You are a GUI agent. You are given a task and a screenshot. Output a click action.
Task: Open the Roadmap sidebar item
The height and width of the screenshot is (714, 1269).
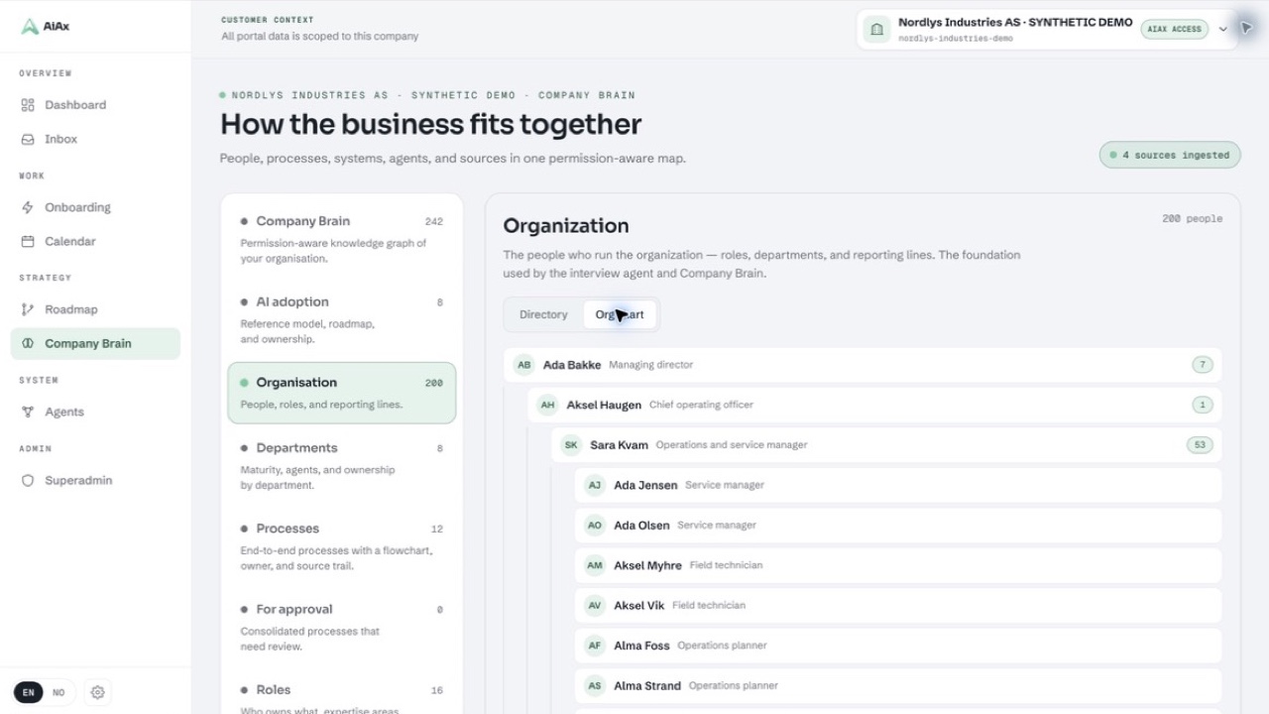tap(95, 309)
